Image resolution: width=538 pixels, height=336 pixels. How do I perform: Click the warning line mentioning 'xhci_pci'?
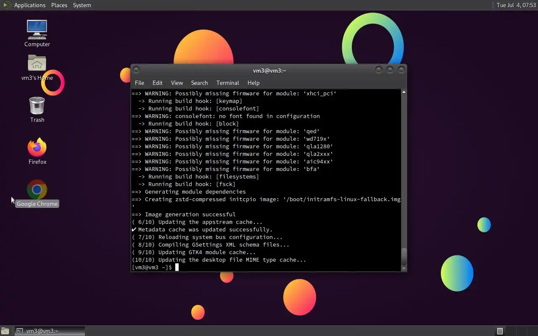coord(234,93)
